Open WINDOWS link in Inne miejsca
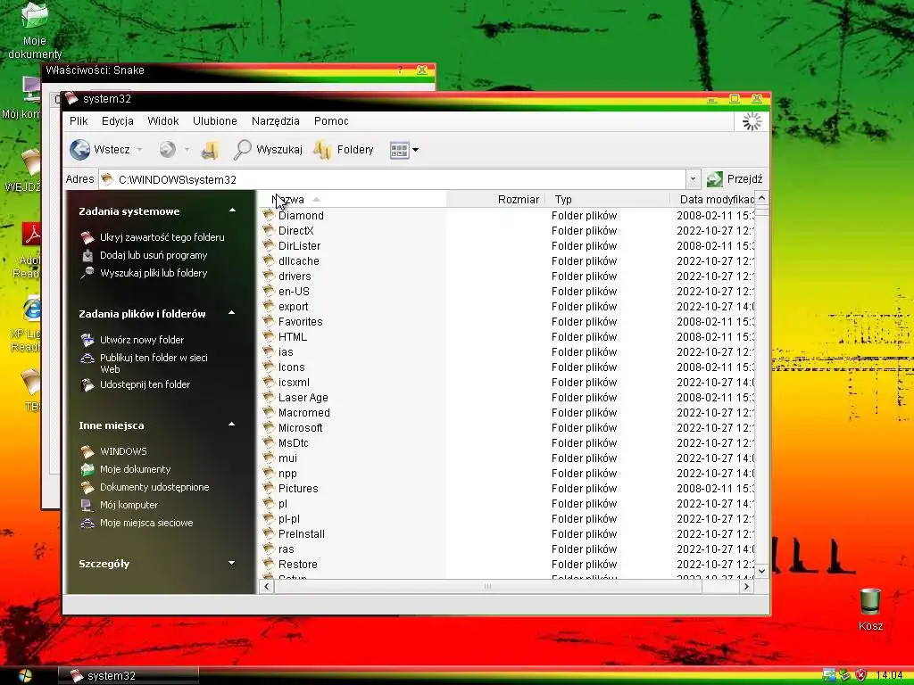Image resolution: width=914 pixels, height=685 pixels. click(x=123, y=451)
